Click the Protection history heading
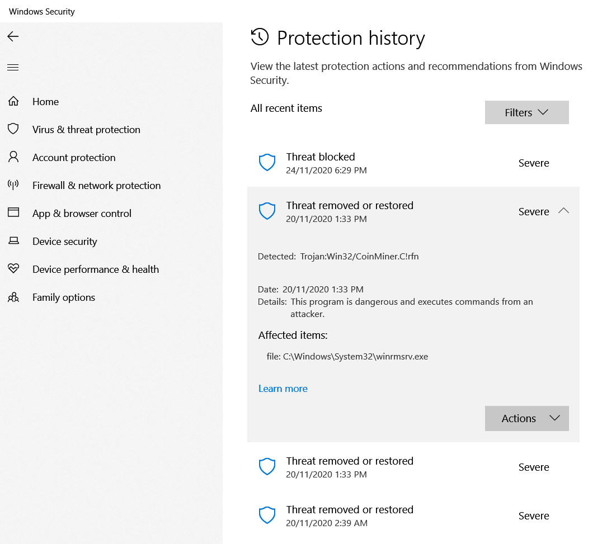This screenshot has height=544, width=602. [351, 39]
